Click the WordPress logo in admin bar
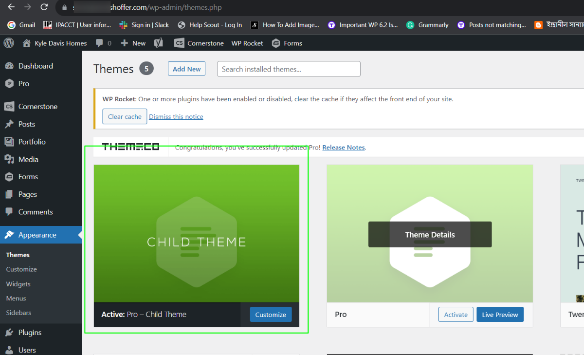584x355 pixels. [9, 43]
